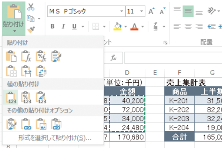Toggle middle vertical alignment
Screen dimensions: 222x148
[x=188, y=11]
